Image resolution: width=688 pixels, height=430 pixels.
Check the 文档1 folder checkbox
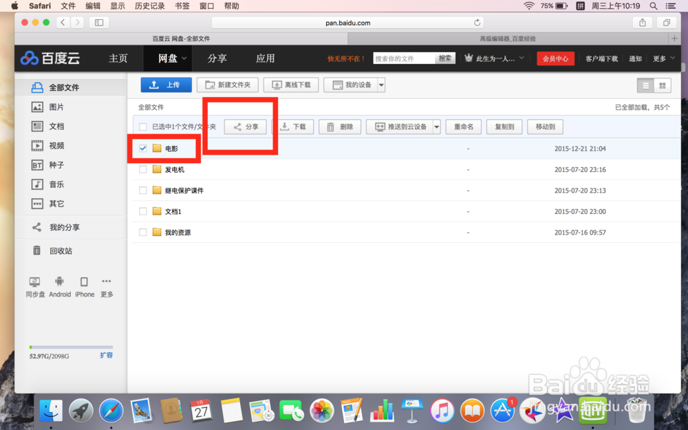(x=142, y=211)
